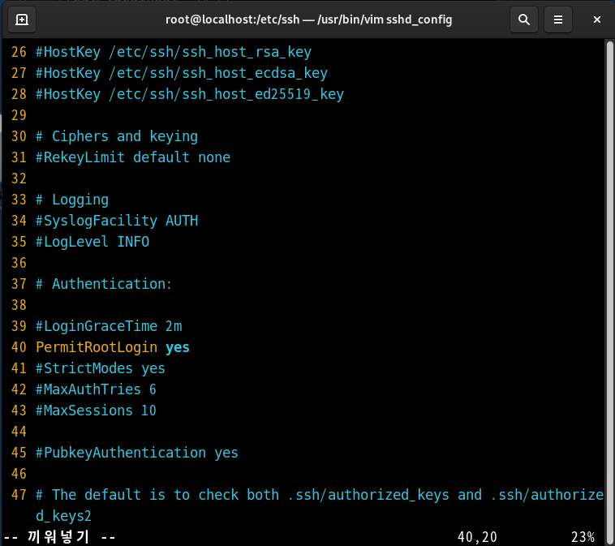The image size is (615, 546).
Task: Click line number 26 in the gutter
Action: click(19, 52)
